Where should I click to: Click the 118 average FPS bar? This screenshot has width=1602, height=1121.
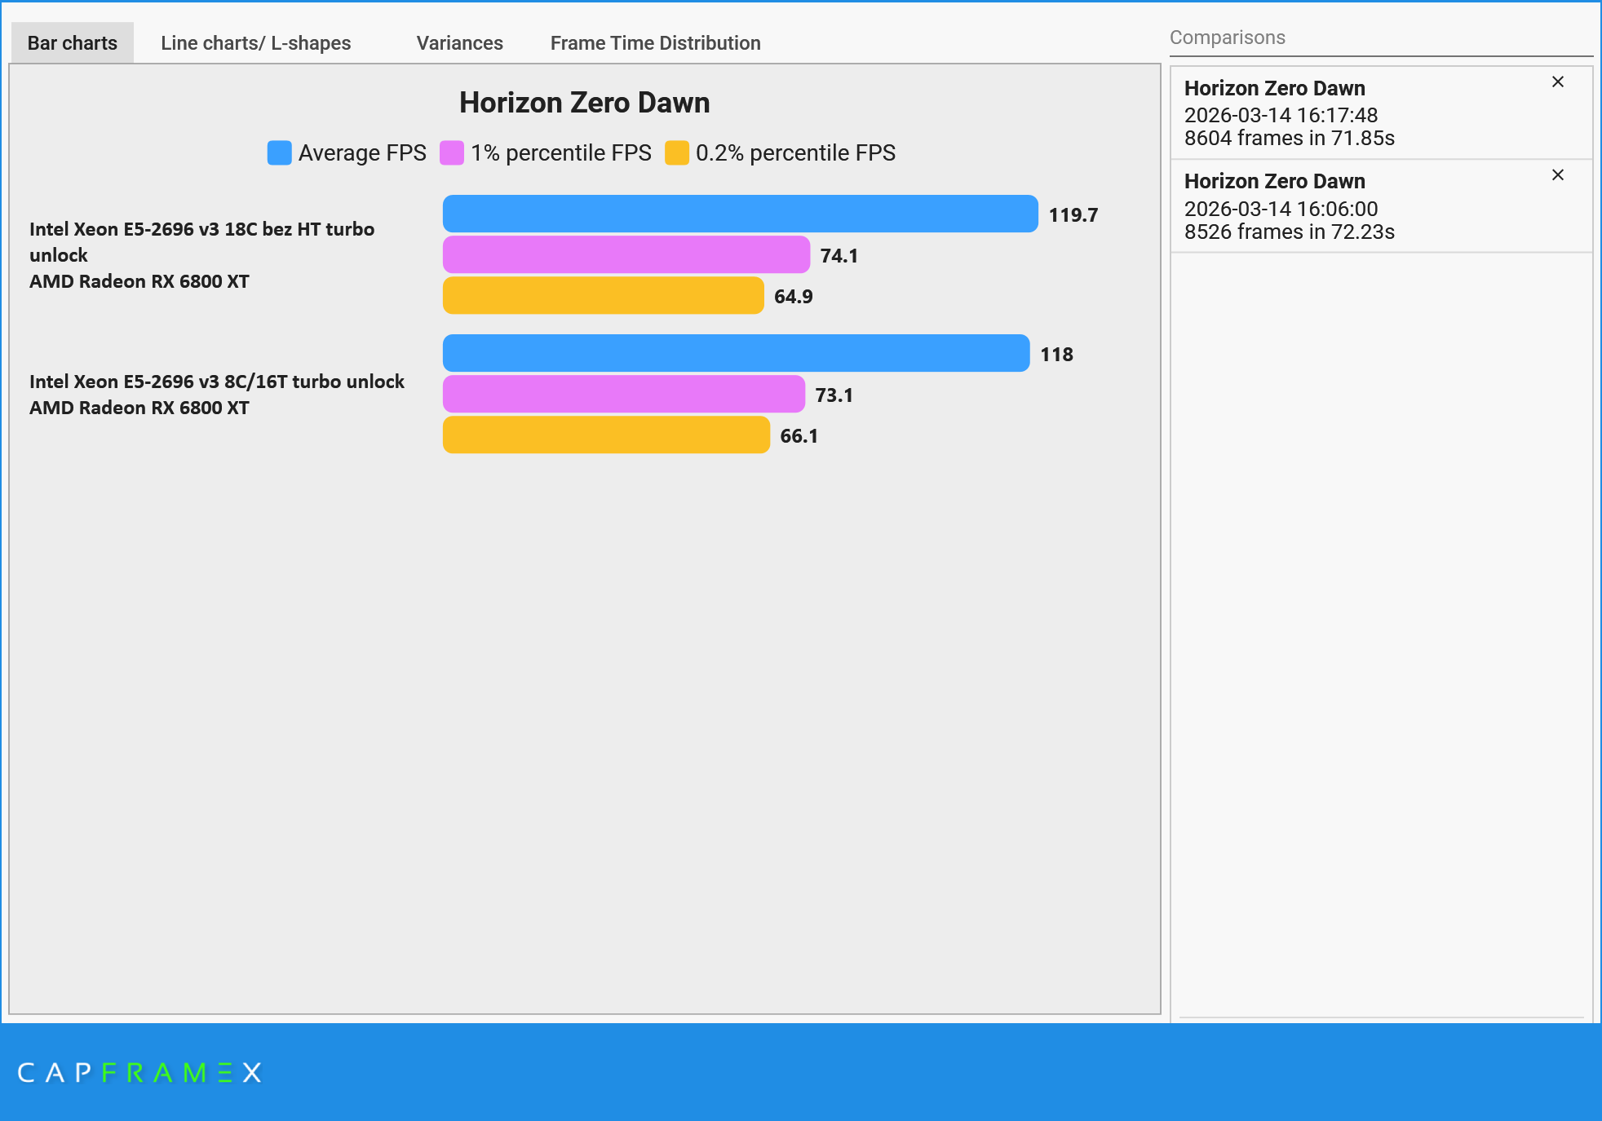tap(736, 353)
